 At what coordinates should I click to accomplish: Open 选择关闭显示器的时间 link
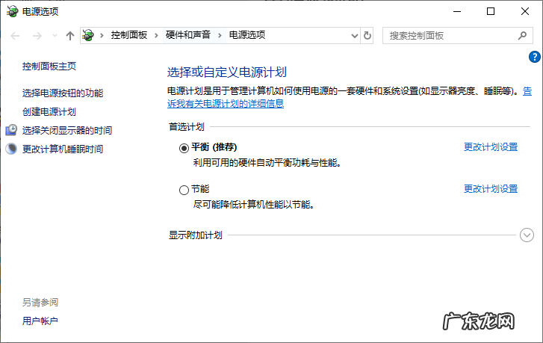coord(67,130)
